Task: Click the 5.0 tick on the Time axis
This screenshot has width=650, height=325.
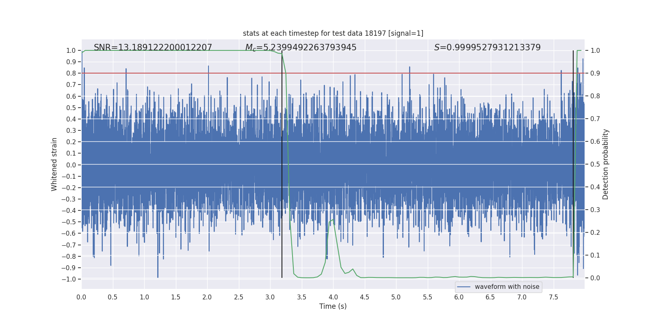Action: click(396, 297)
